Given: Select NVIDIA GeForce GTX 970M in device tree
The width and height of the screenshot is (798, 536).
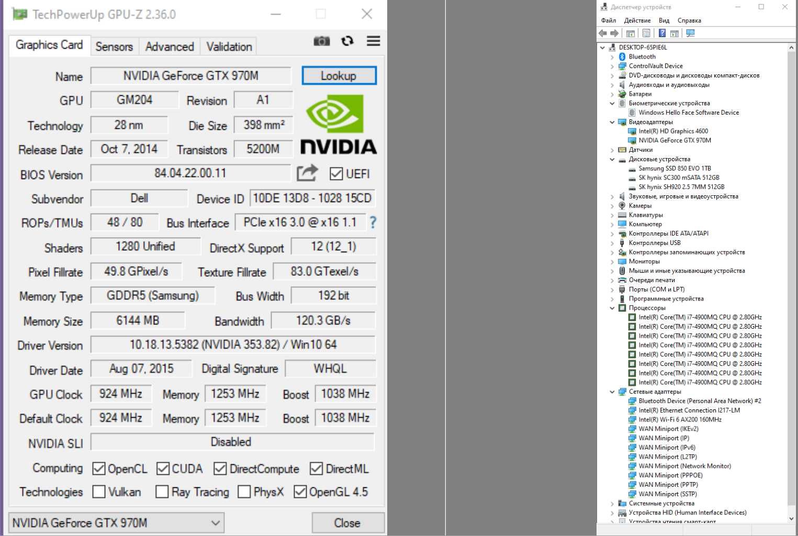Looking at the screenshot, I should (x=675, y=140).
